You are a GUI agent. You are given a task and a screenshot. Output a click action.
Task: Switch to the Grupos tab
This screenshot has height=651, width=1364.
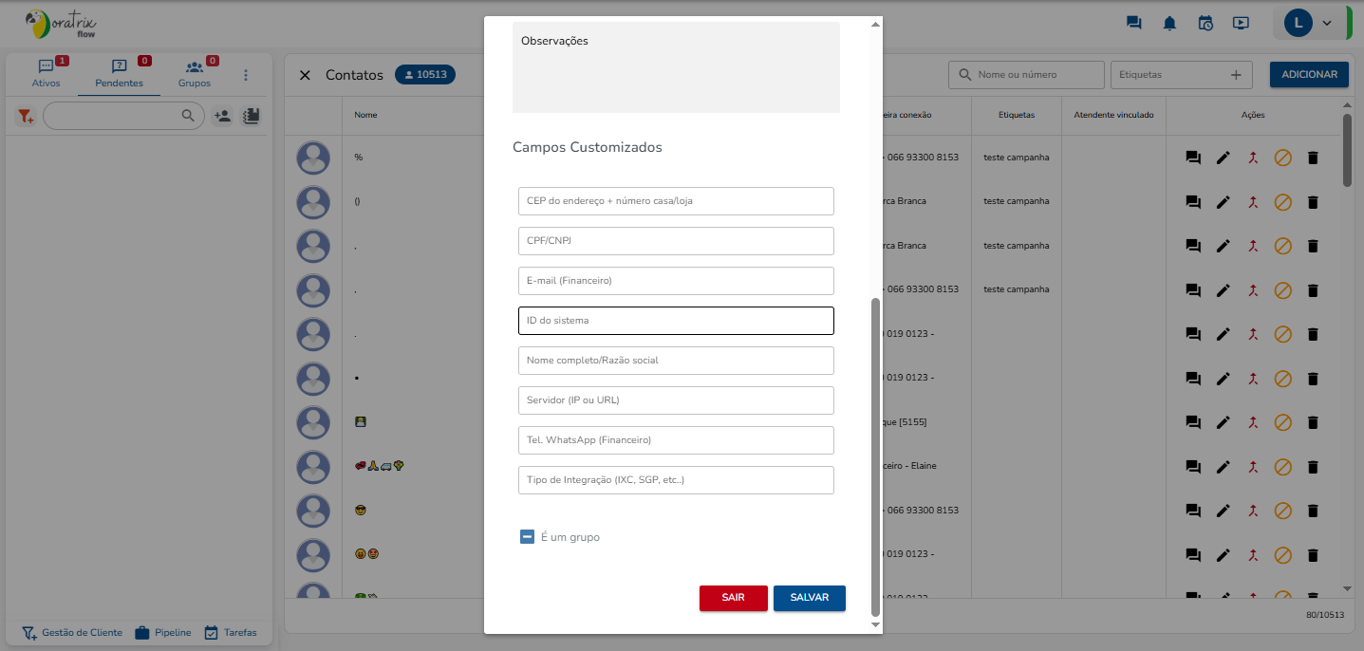[195, 74]
